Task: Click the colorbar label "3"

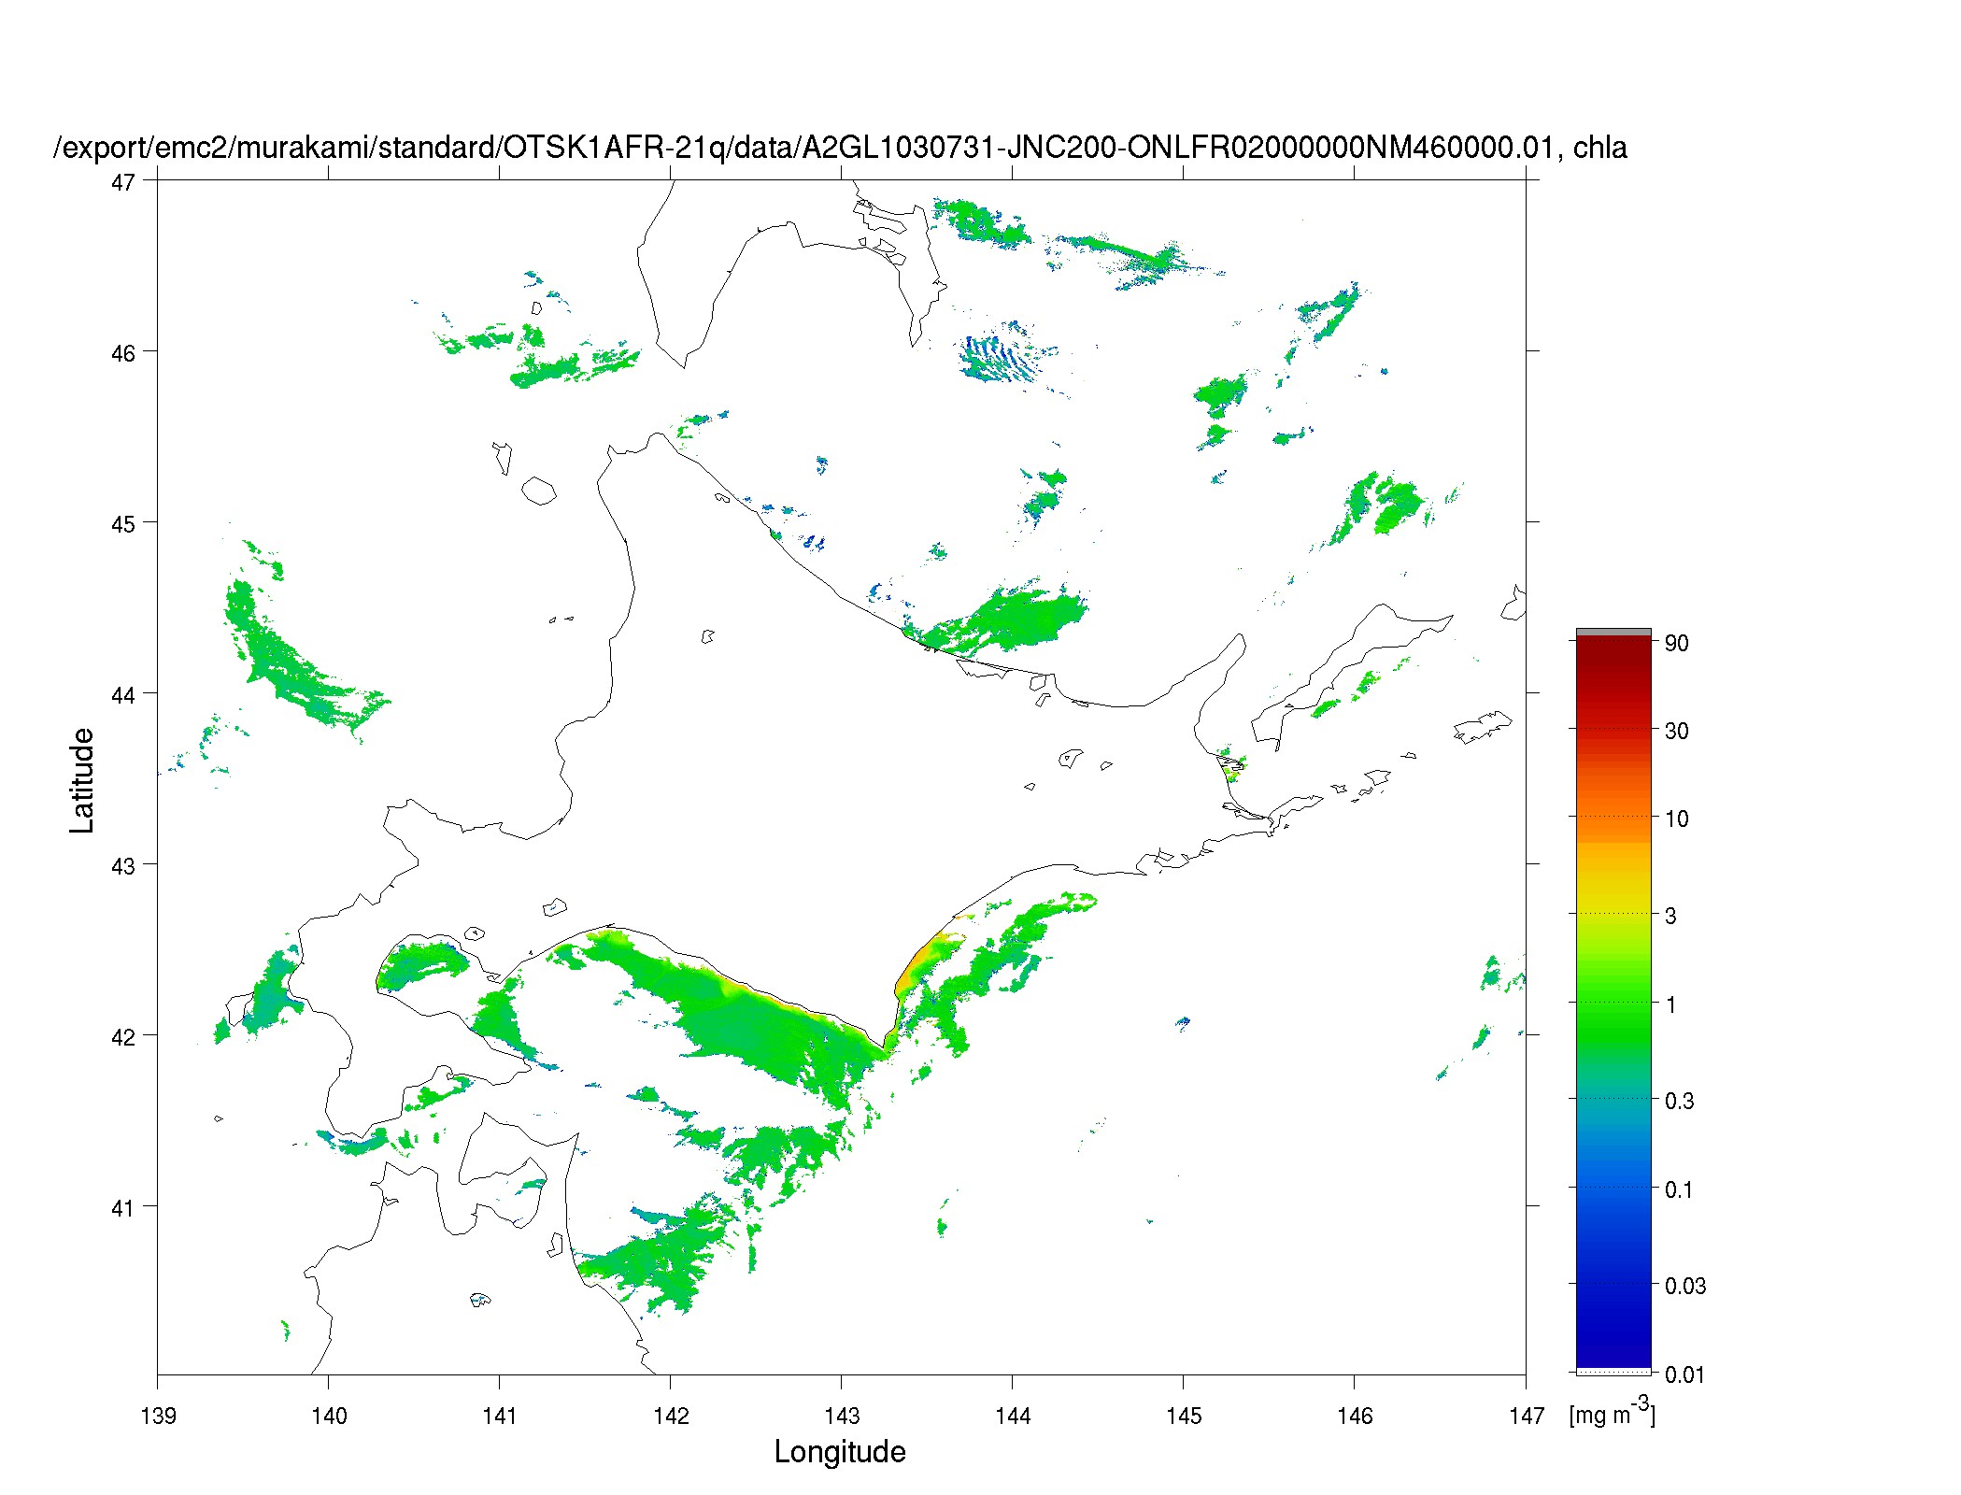Action: (1671, 916)
